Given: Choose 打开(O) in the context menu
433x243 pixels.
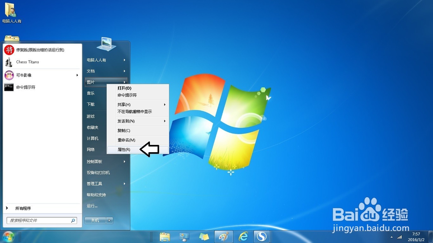Looking at the screenshot, I should [x=138, y=88].
